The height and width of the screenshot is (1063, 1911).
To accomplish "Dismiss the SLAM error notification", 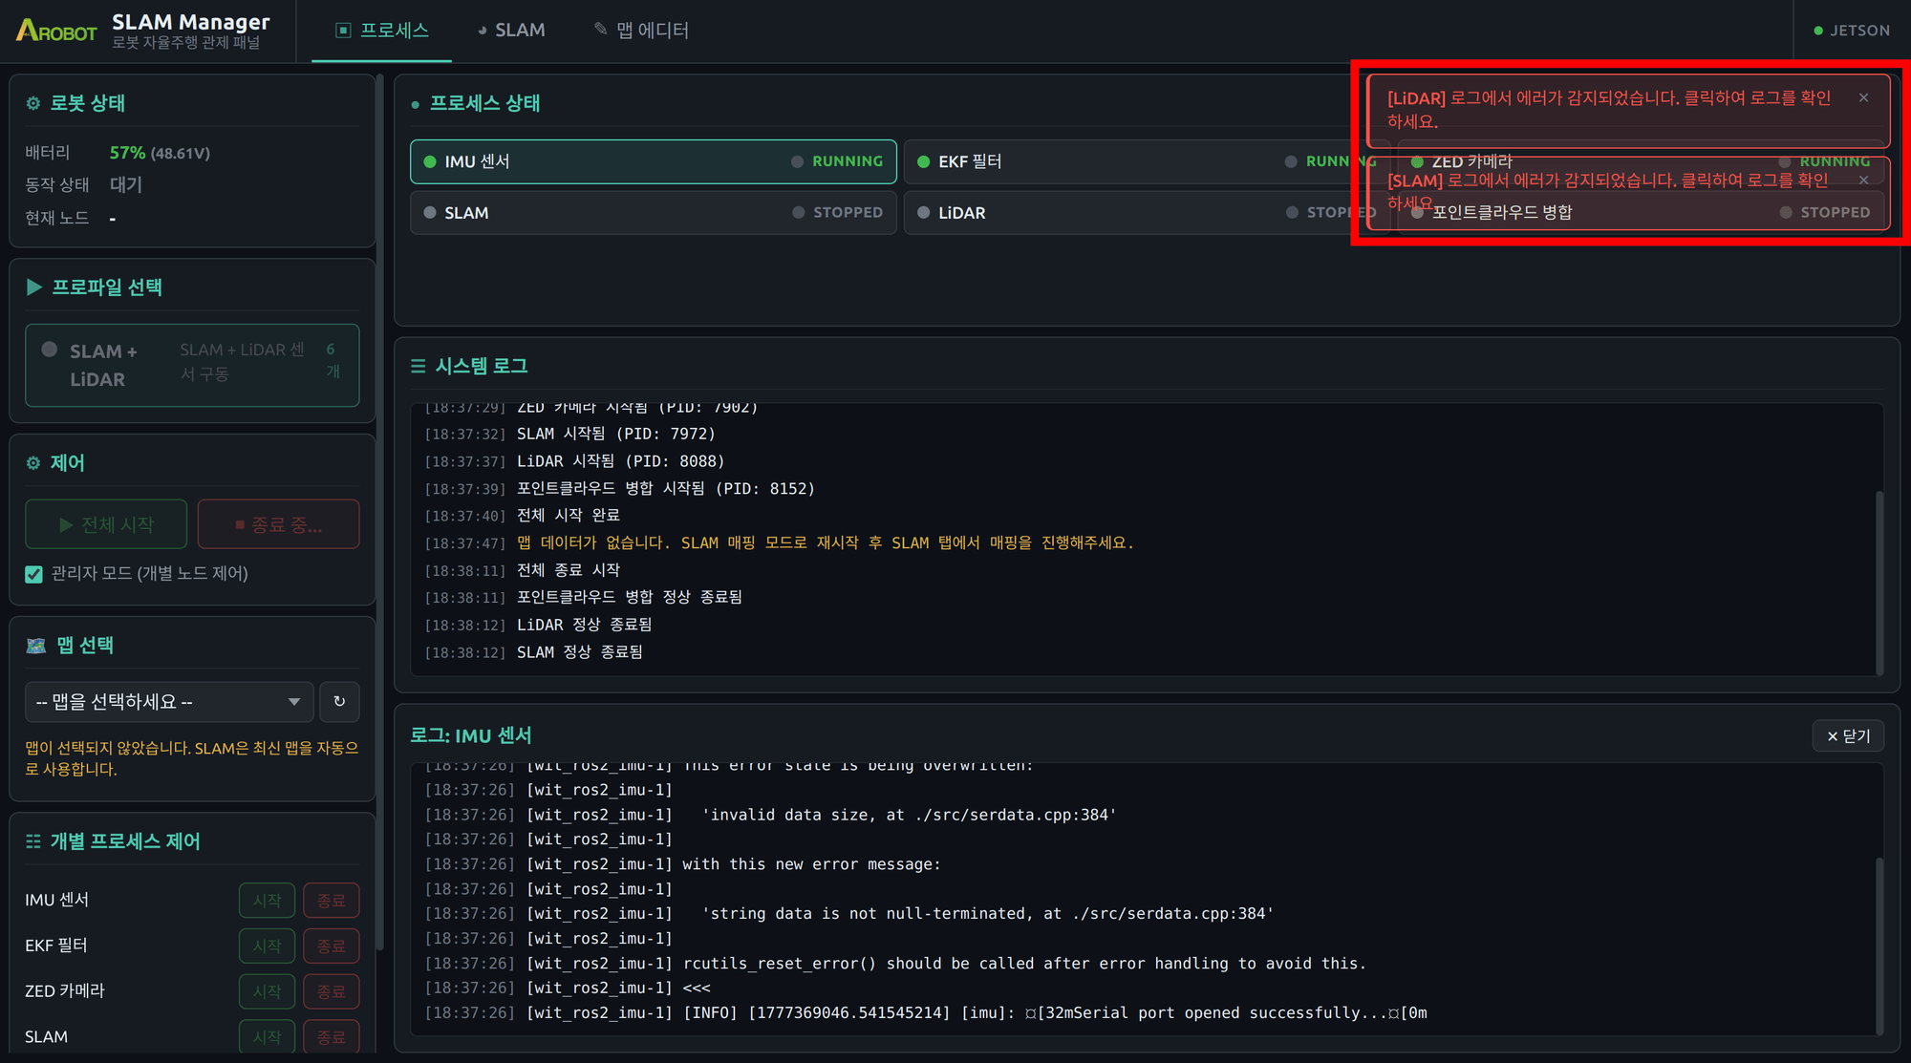I will [1863, 180].
